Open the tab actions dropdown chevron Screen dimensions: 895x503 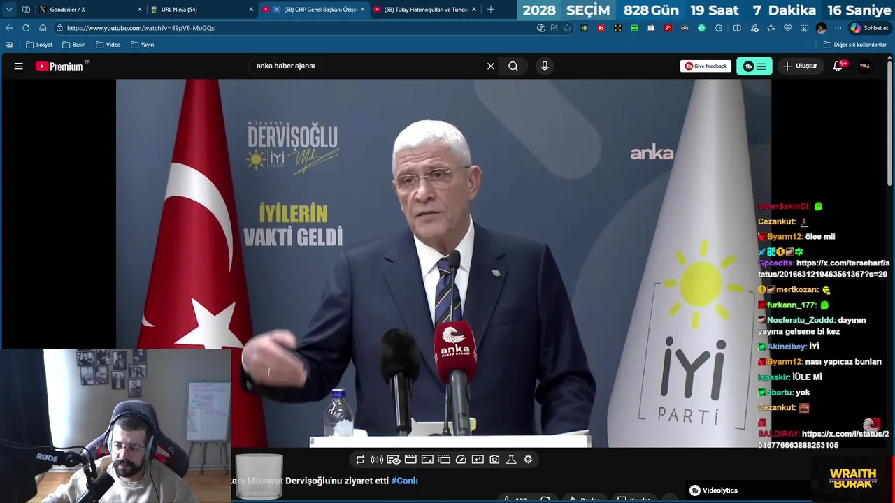tap(8, 10)
